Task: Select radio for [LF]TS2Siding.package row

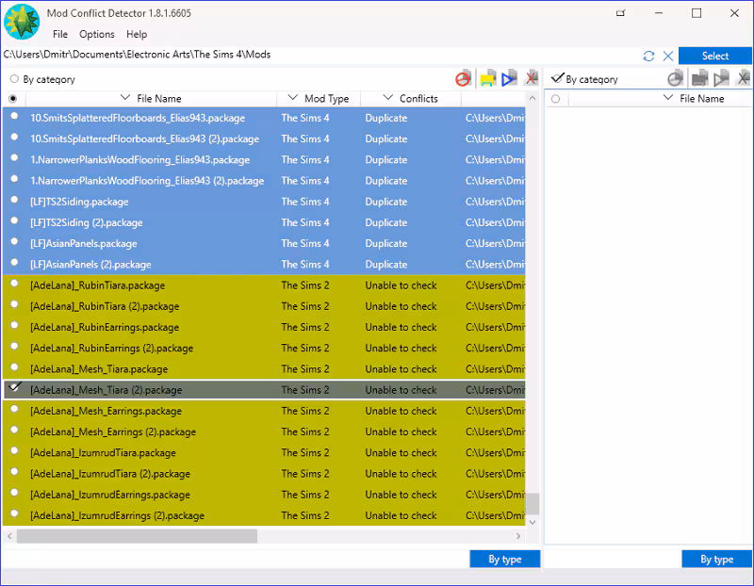Action: 14,200
